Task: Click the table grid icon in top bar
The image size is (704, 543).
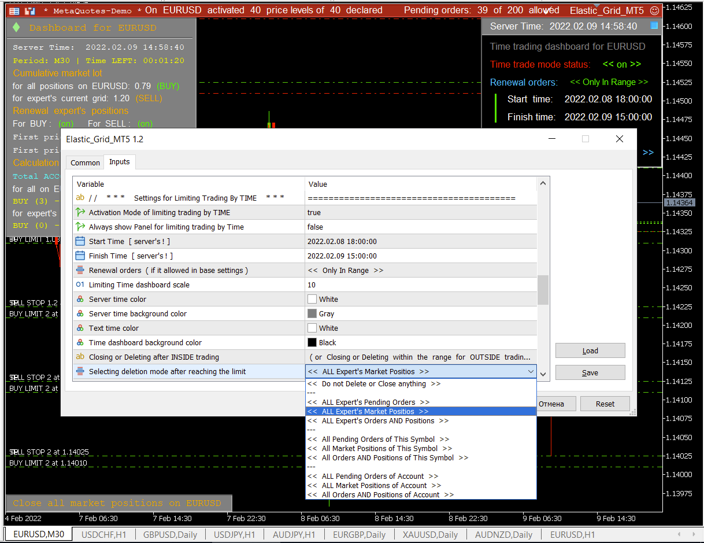Action: click(x=14, y=10)
